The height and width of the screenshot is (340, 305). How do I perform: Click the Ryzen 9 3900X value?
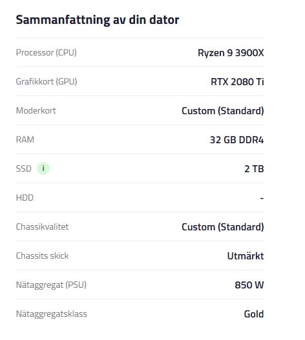231,53
